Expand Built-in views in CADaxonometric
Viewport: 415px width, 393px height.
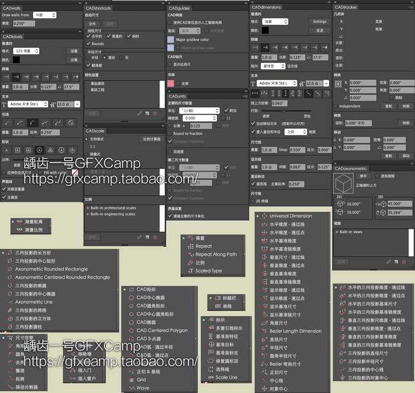point(337,232)
